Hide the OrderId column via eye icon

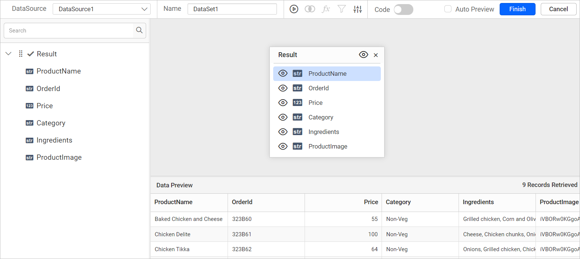click(x=283, y=88)
